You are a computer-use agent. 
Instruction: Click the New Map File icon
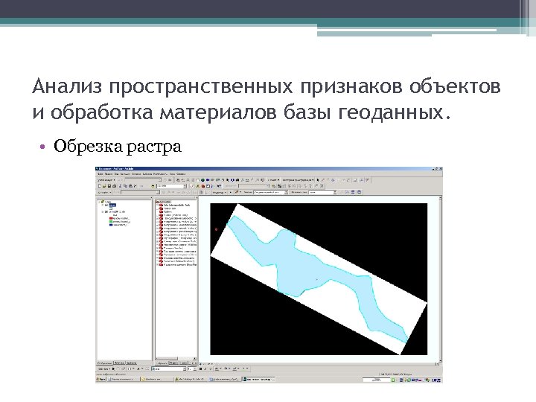tap(100, 186)
